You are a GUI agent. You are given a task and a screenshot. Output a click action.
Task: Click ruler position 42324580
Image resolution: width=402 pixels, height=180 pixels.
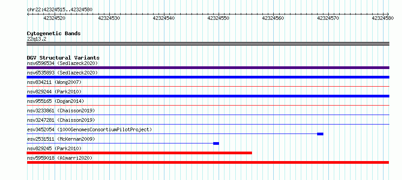(383, 18)
